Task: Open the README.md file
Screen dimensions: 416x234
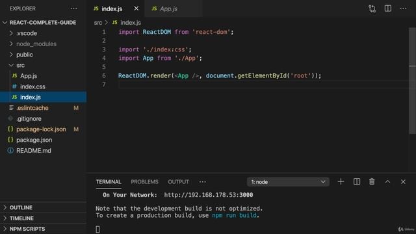Action: (44, 150)
